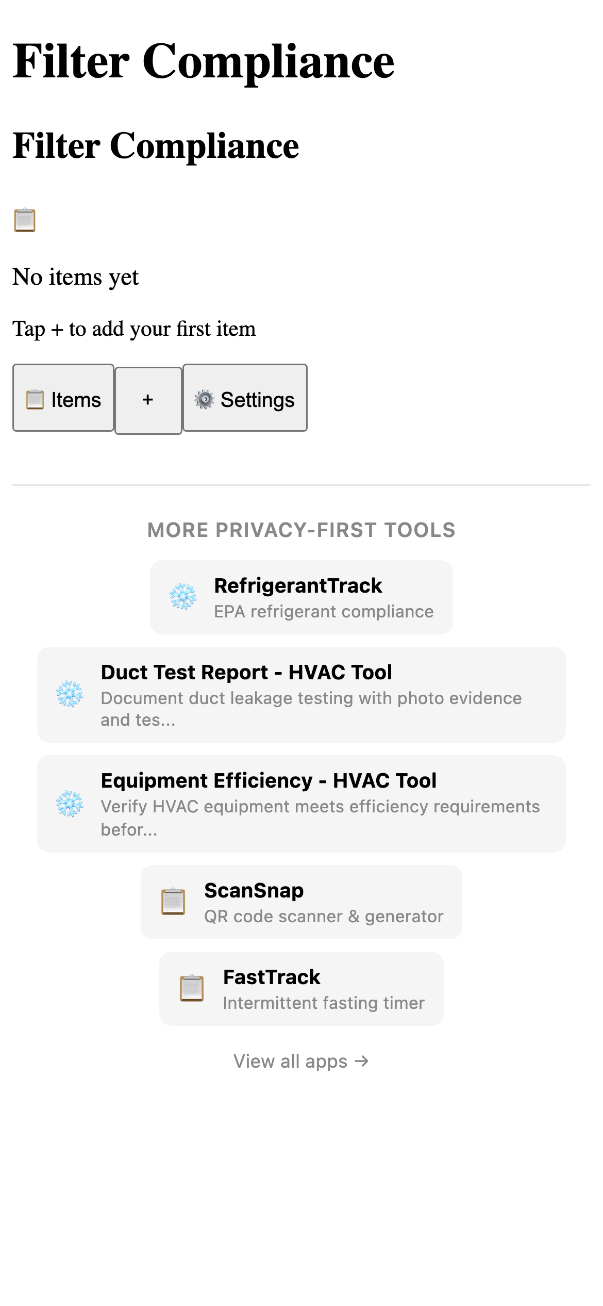This screenshot has height=1306, width=603.
Task: Click the MORE PRIVACY-FIRST TOOLS heading
Action: coord(301,530)
